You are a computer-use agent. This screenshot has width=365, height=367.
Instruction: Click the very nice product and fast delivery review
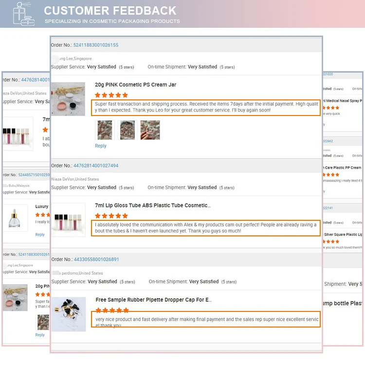tap(207, 322)
